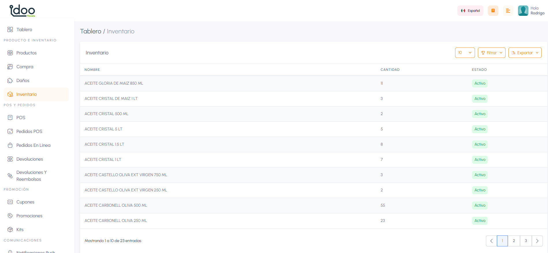Click the idoo Tienda logo
The height and width of the screenshot is (253, 548).
click(22, 11)
